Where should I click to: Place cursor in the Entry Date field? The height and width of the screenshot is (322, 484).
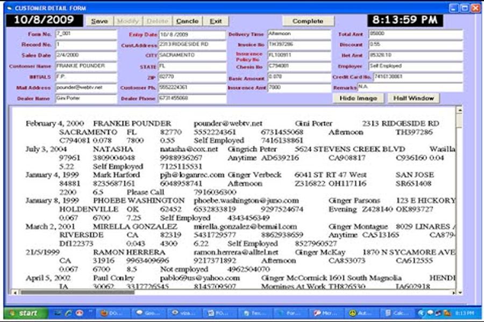coord(191,35)
